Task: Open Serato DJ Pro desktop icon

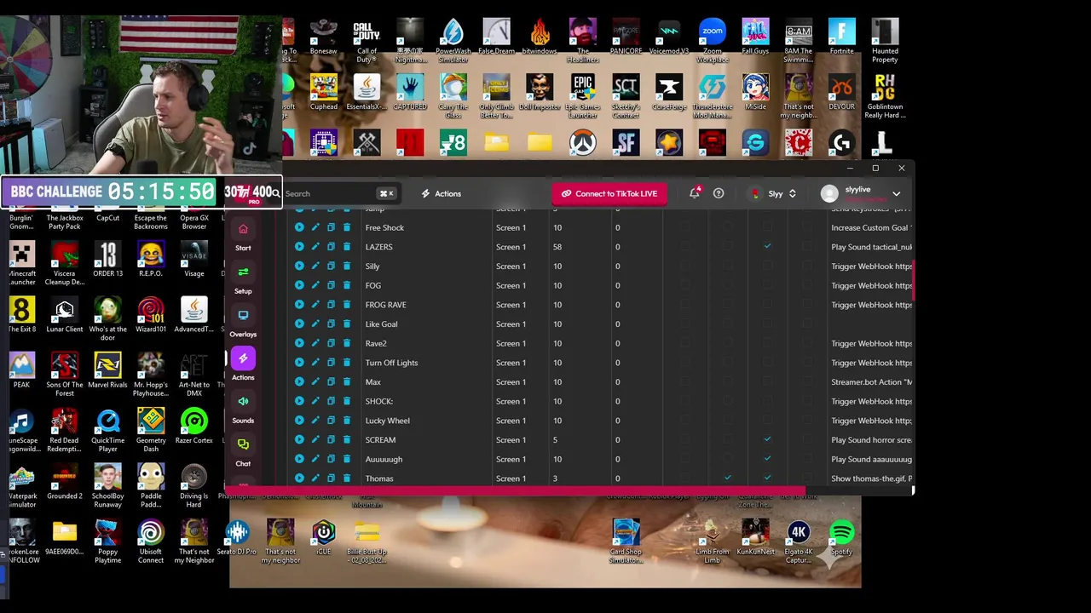Action: click(x=237, y=538)
